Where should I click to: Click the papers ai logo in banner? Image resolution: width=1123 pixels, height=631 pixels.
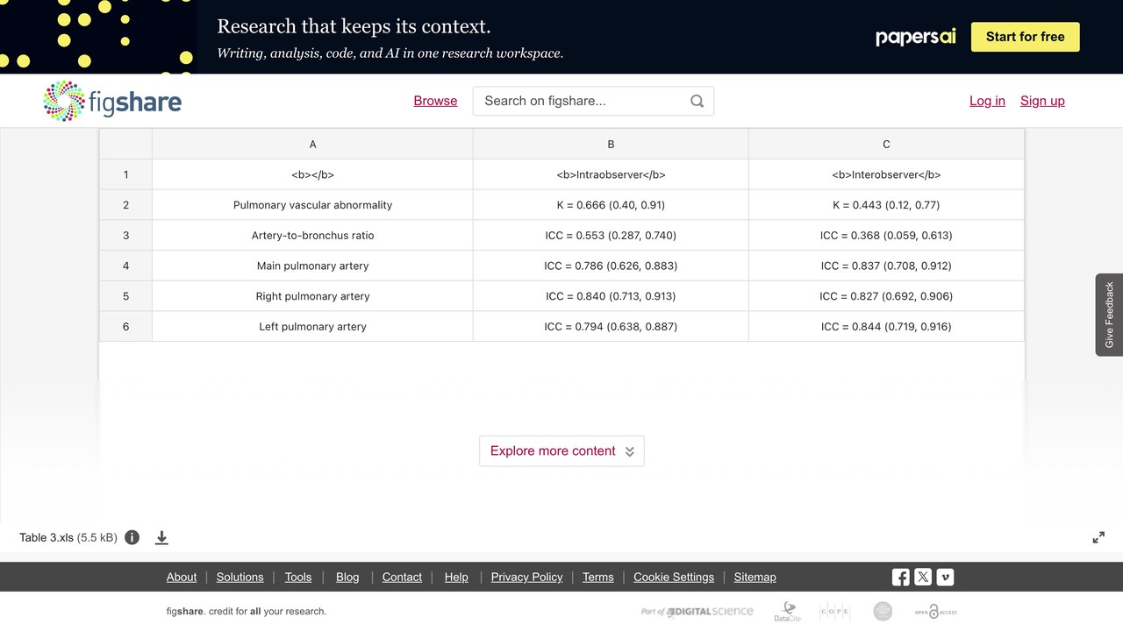point(916,37)
